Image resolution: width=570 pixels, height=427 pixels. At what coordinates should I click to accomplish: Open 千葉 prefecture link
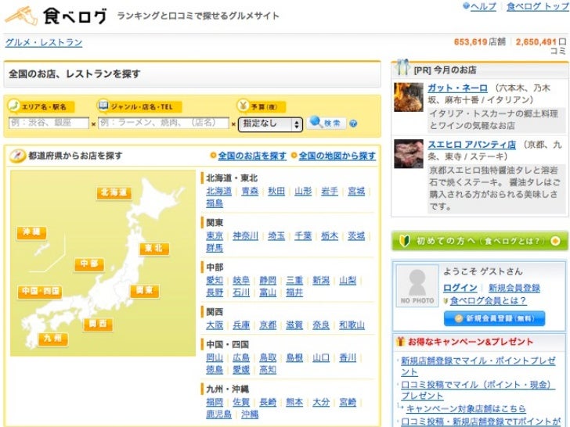pos(303,236)
